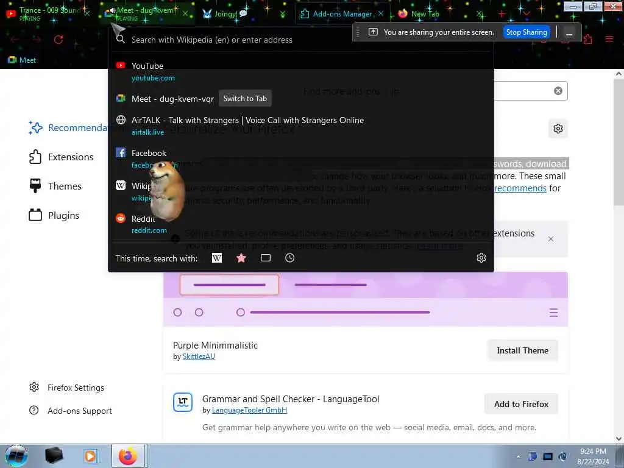624x468 pixels.
Task: Click the LanguageTool extension icon
Action: point(183,402)
